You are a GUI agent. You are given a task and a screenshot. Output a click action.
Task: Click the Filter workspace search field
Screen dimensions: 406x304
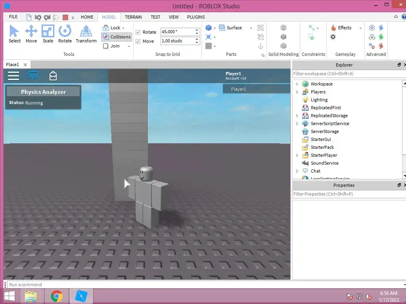point(349,74)
